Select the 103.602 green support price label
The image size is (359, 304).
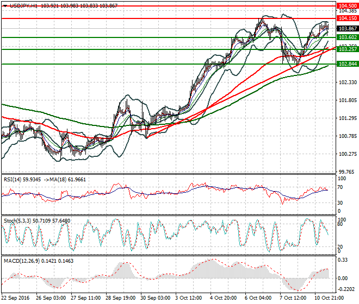coord(348,37)
